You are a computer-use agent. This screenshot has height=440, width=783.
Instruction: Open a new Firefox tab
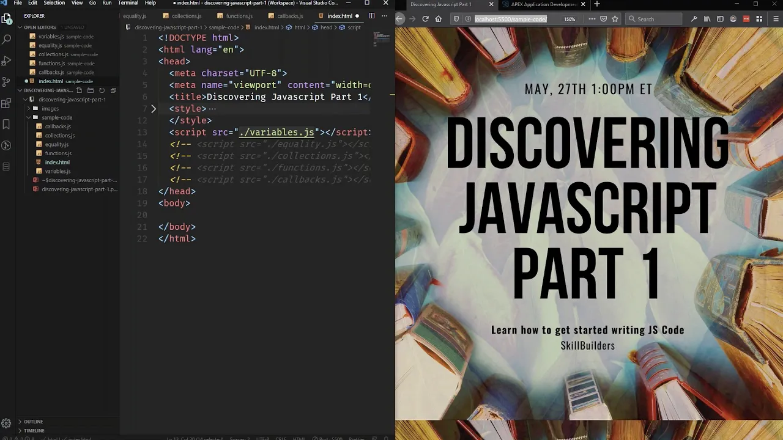point(597,4)
